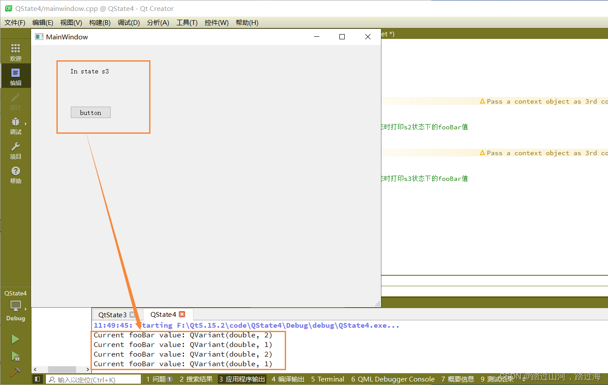Screen dimensions: 608x385
Task: Start debugging with the run-bug icon
Action: (15, 356)
